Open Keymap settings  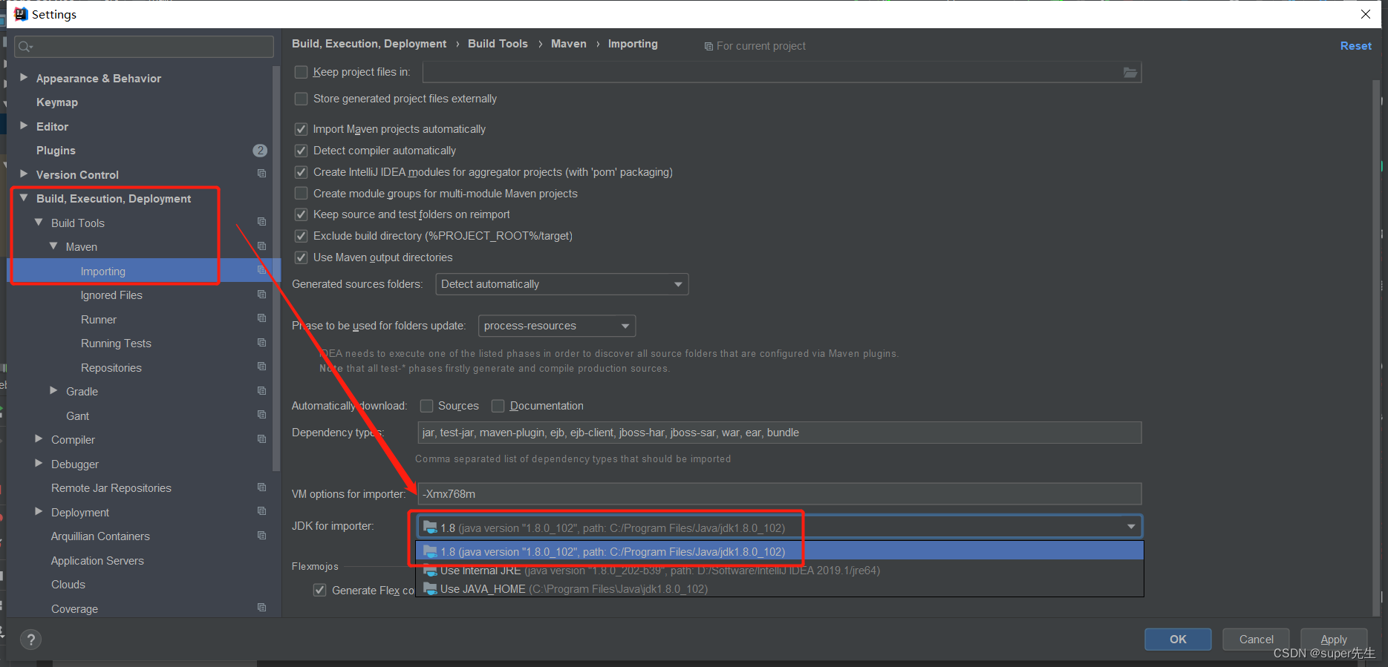coord(57,102)
